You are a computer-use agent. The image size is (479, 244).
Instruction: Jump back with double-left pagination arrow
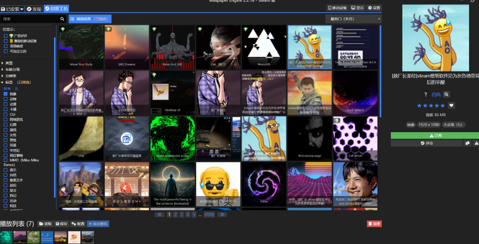pyautogui.click(x=159, y=215)
